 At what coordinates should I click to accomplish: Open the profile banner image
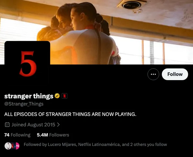96,32
